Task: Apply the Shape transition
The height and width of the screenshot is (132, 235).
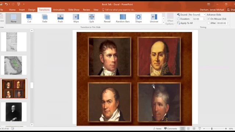Action: pos(138,18)
